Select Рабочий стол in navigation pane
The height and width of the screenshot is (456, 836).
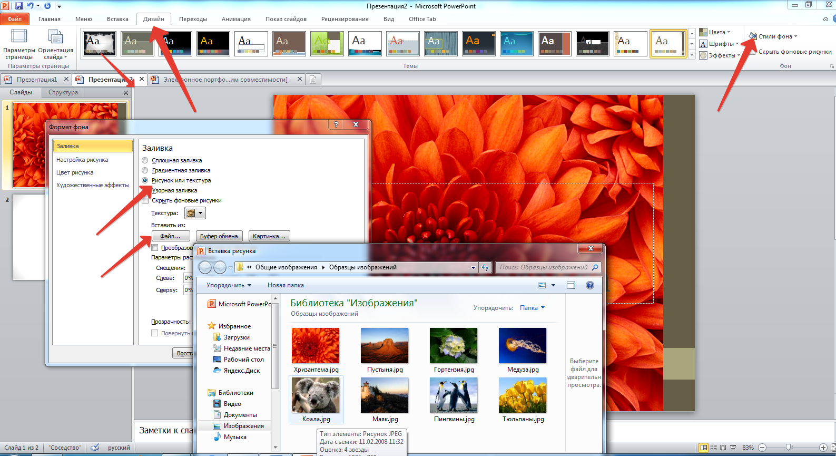coord(238,360)
